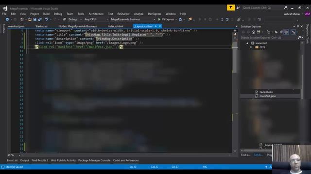The width and height of the screenshot is (311, 174).
Task: Select favicon.ico in Solution Explorer
Action: [266, 92]
